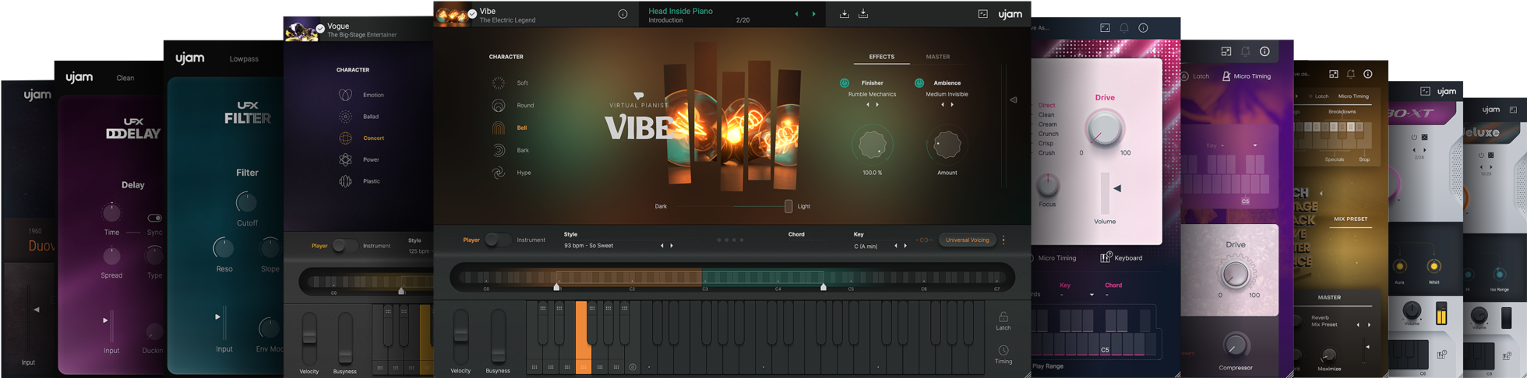Click the Ambience Amount knob
Screen dimensions: 1527x378
[947, 145]
